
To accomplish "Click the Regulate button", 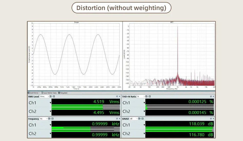I will pos(63,93).
